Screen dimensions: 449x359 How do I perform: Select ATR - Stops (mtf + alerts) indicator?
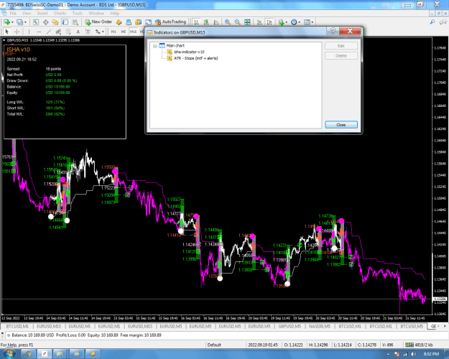(196, 58)
